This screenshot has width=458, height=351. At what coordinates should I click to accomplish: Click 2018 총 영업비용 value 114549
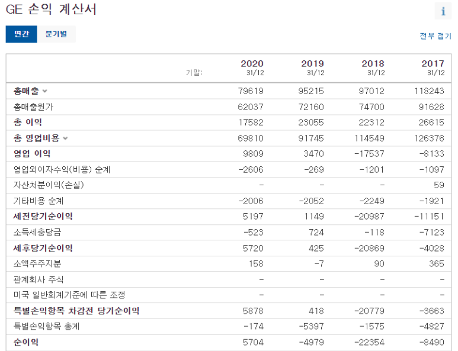[370, 138]
